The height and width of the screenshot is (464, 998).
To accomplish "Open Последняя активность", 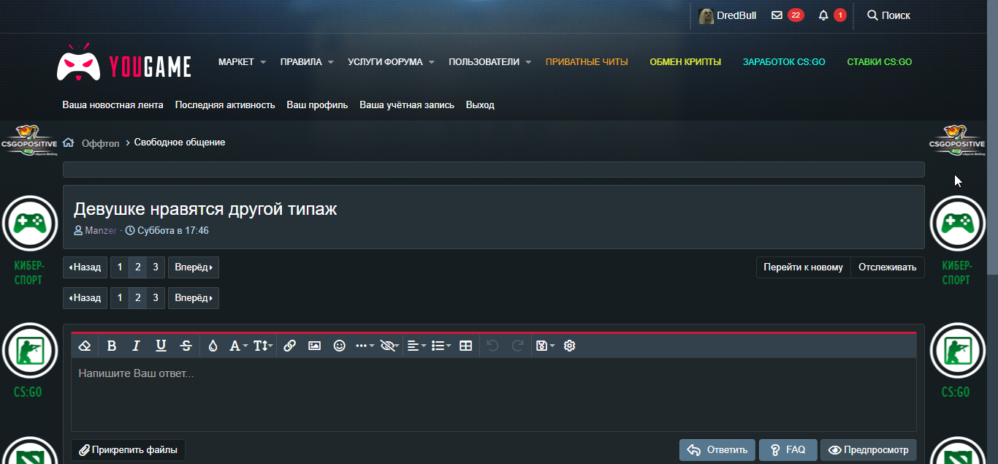I will coord(225,105).
